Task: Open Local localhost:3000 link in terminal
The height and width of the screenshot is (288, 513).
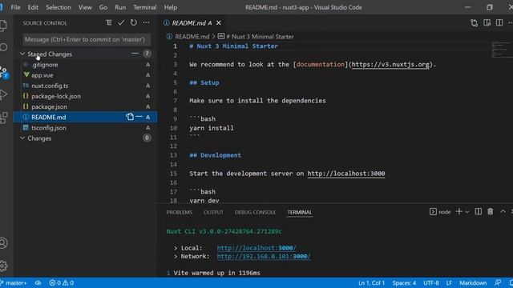Action: (256, 248)
